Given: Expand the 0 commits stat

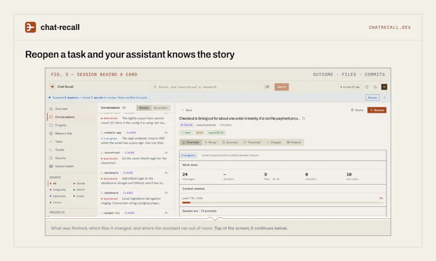Looking at the screenshot, I should [x=311, y=176].
